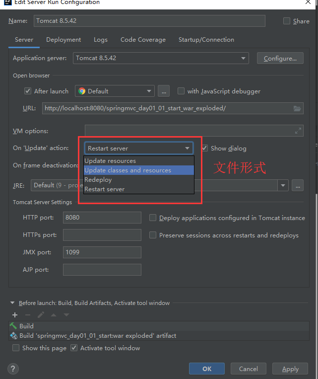Screen dimensions: 318x379
Task: Click the folder icon in URL field
Action: (x=297, y=108)
